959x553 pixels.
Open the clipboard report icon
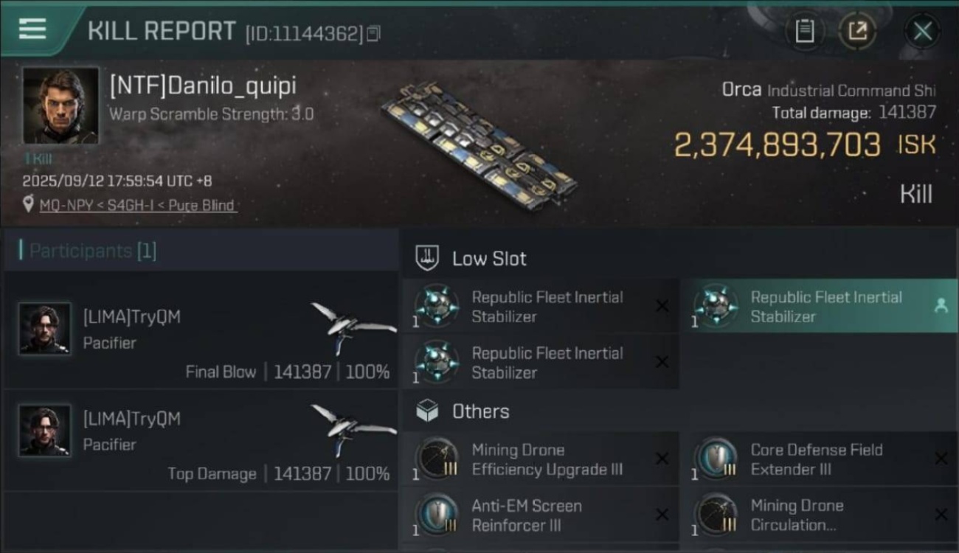point(804,31)
